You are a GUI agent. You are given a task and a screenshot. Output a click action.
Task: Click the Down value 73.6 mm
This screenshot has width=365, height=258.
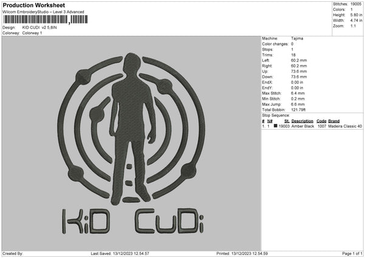299,77
